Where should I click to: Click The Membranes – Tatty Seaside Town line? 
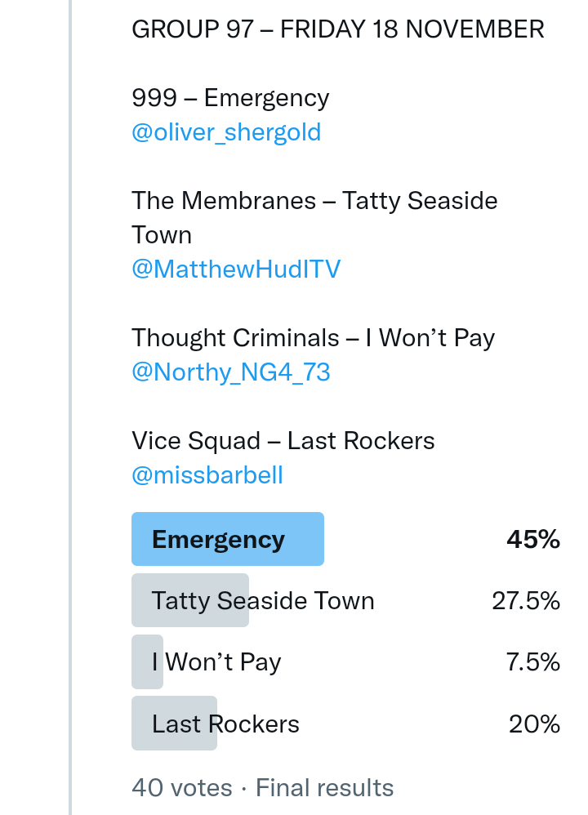click(314, 201)
